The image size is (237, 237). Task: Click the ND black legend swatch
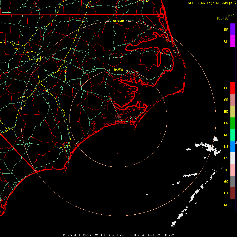(x=233, y=205)
